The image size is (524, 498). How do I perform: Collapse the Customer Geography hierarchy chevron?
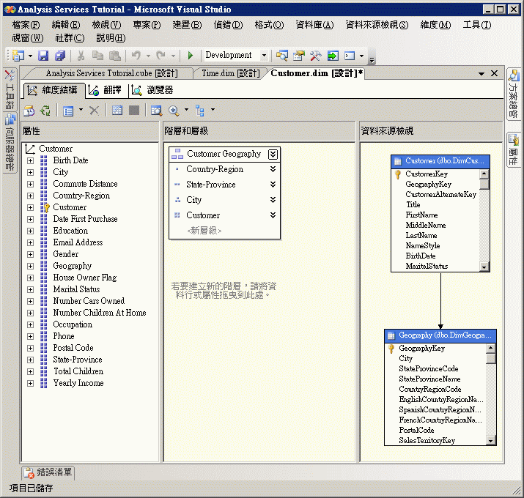[x=273, y=155]
